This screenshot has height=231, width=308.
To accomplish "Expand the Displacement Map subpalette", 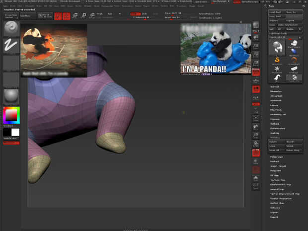I will [281, 185].
